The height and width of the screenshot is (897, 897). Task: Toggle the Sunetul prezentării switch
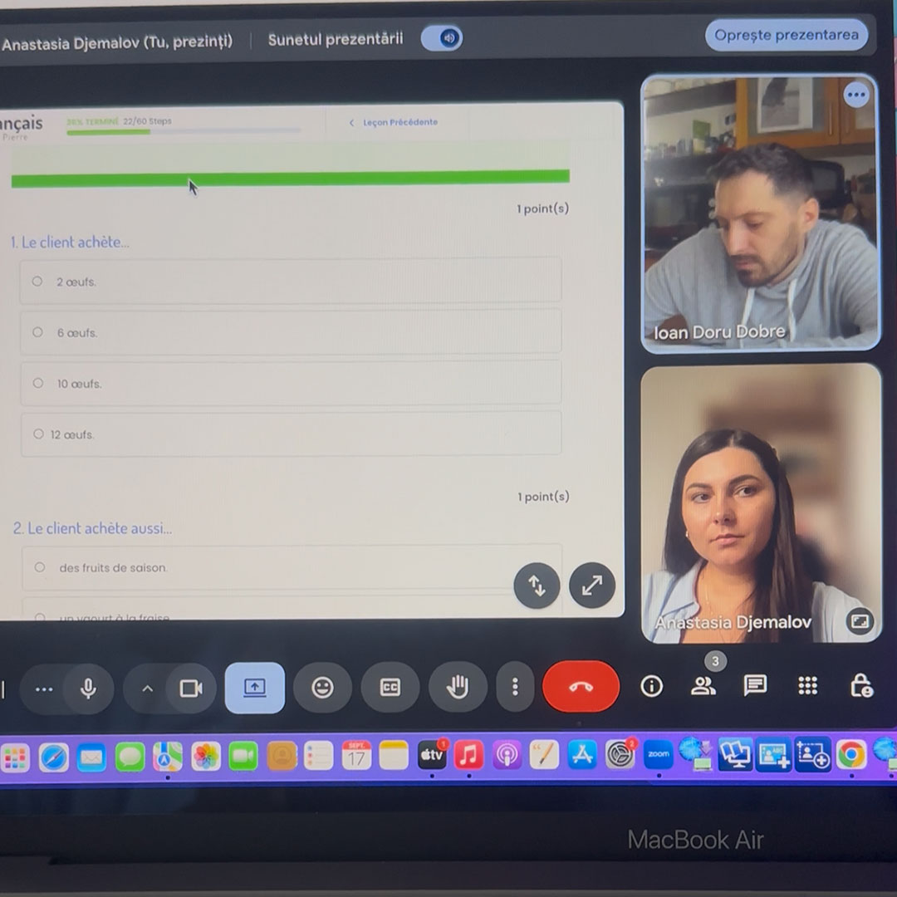click(442, 38)
